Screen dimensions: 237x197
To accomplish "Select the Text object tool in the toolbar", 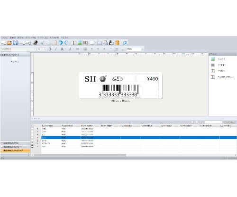I will click(74, 43).
